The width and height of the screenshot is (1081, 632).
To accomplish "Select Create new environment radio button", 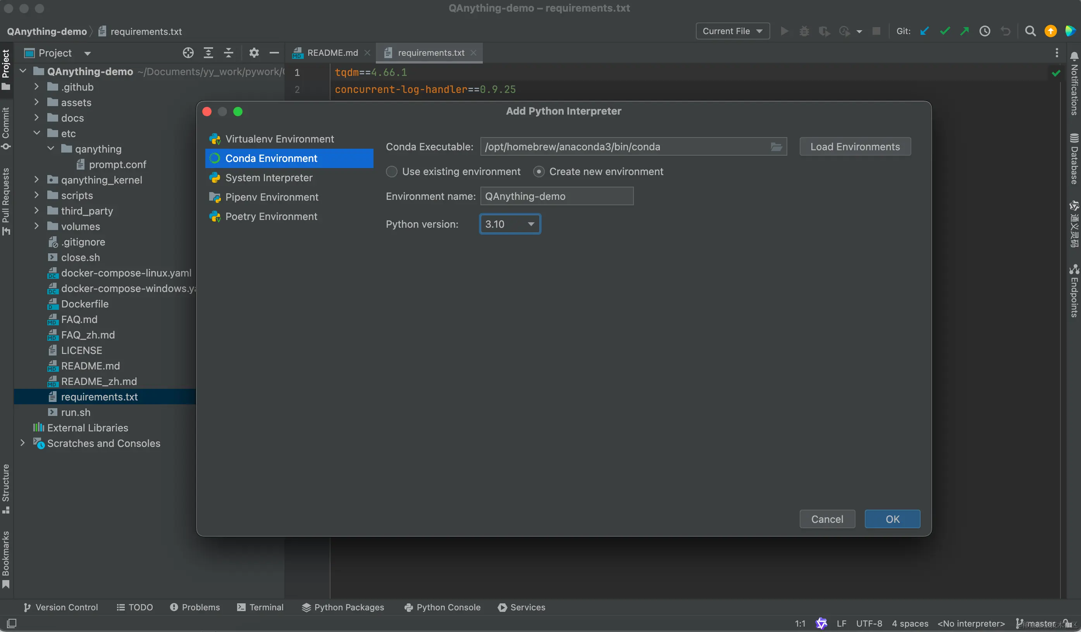I will point(539,172).
